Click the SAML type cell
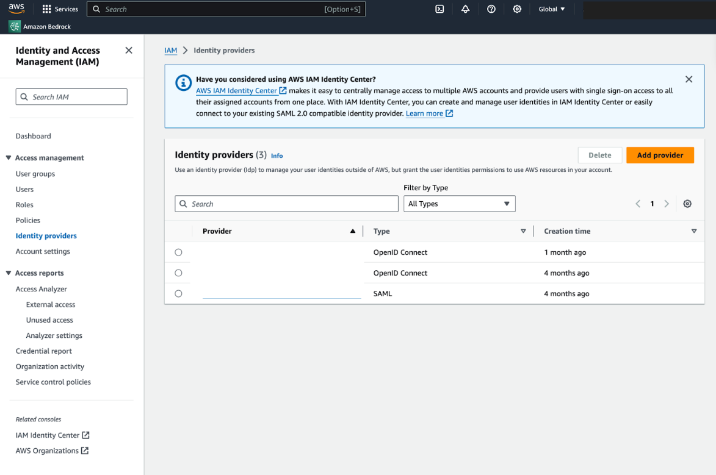The height and width of the screenshot is (475, 716). click(383, 293)
